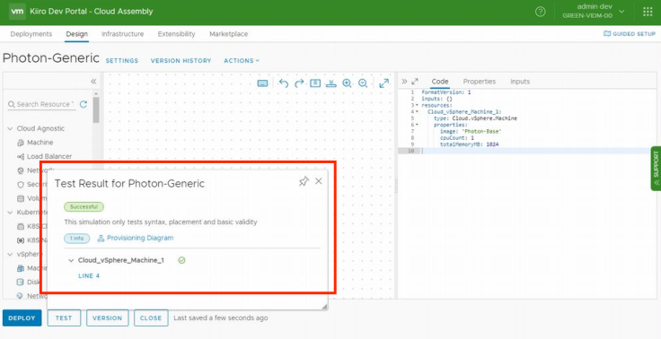Maximize the code editor panel

tap(415, 82)
